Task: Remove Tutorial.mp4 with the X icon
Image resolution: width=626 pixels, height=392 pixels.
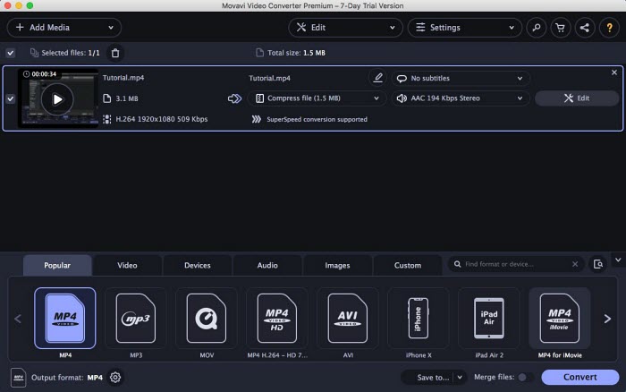Action: [x=614, y=72]
